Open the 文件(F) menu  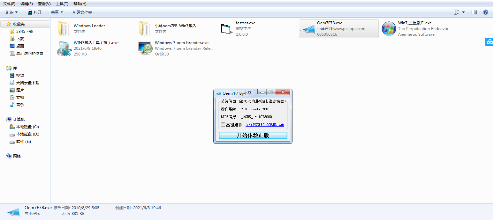[9, 4]
